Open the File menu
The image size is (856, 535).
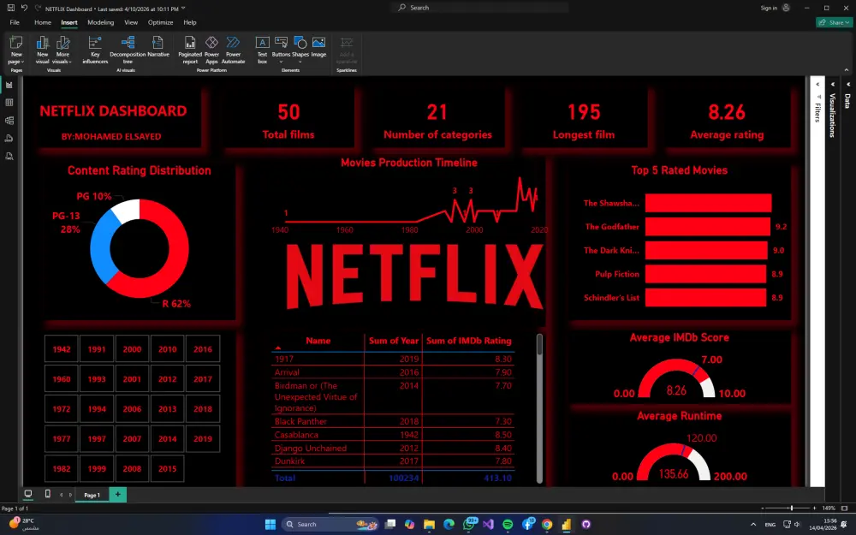pos(15,22)
